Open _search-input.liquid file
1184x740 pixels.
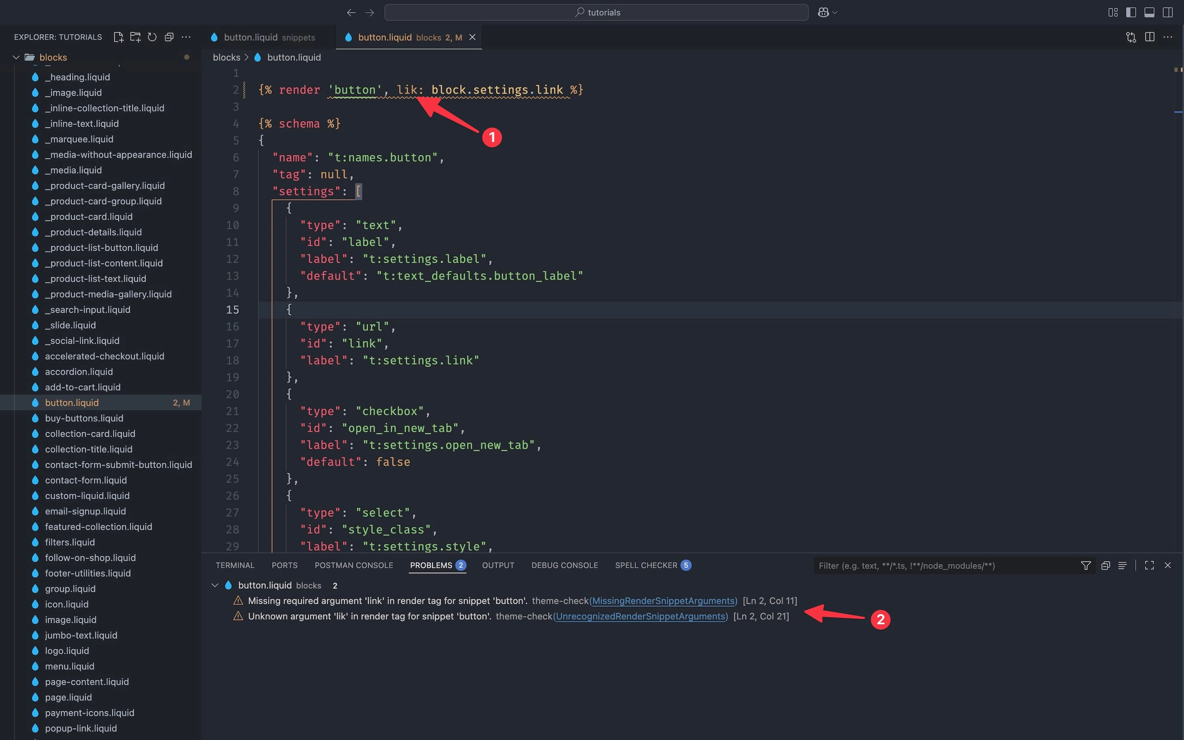click(x=88, y=310)
